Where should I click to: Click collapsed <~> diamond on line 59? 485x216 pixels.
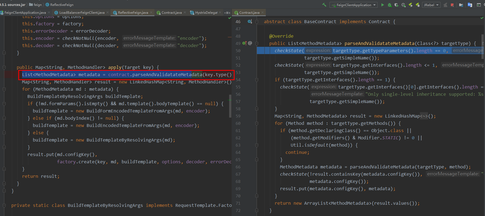click(424, 116)
